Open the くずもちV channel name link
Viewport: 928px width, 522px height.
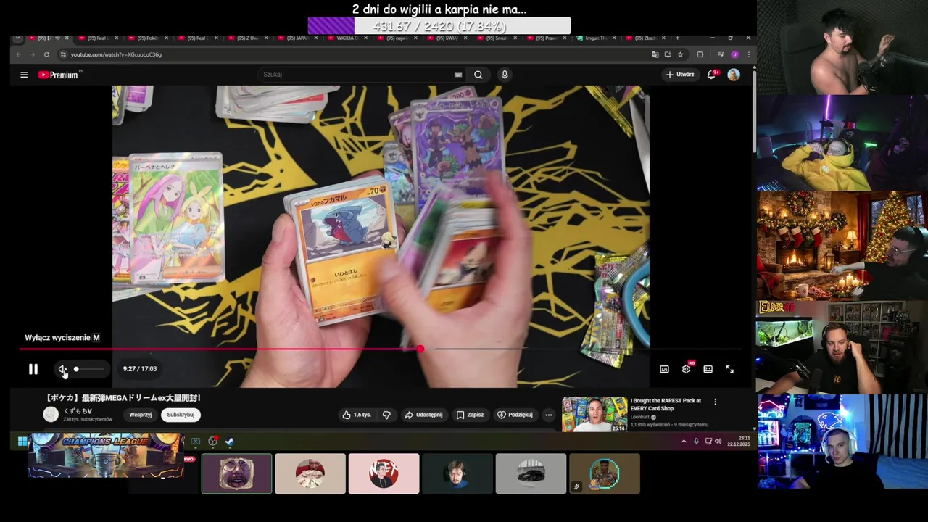point(78,411)
